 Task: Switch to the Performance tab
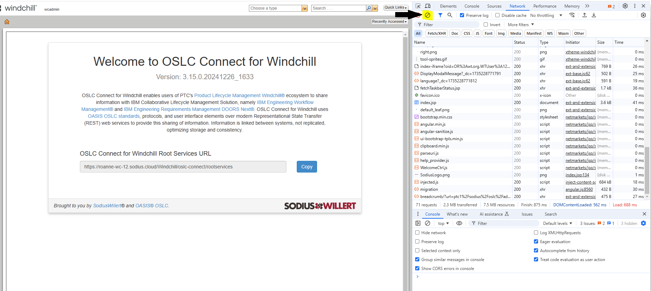(x=545, y=6)
